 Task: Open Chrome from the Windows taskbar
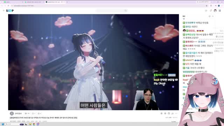tap(34, 124)
